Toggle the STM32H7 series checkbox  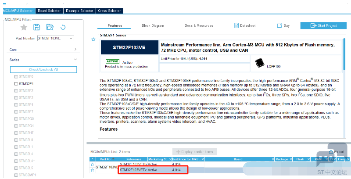(16, 132)
